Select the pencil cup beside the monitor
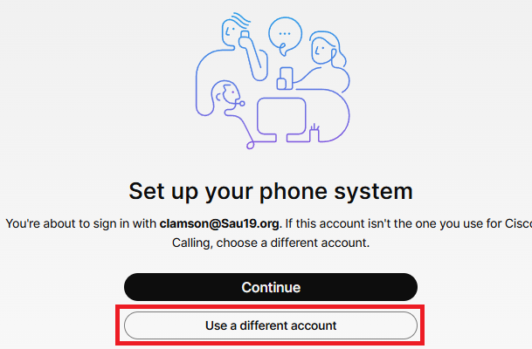The image size is (532, 349). [x=314, y=133]
